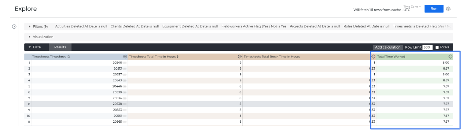Screen dimensions: 470x134
Task: Open gear menu for Total Time Worked column
Action: [451, 57]
